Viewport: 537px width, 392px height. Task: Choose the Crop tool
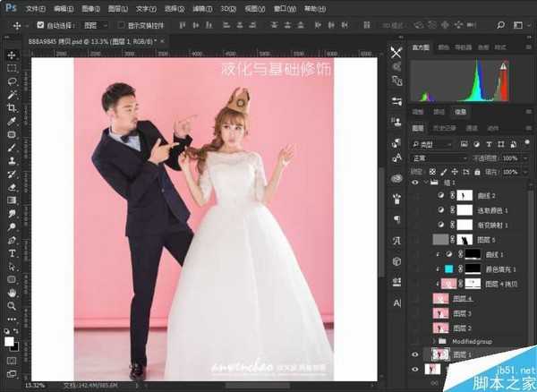(x=12, y=107)
